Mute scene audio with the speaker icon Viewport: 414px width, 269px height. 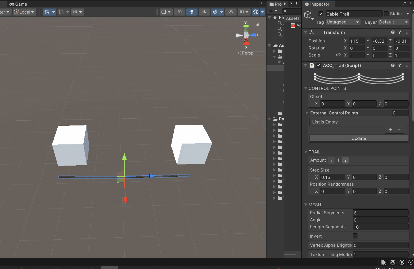click(x=204, y=12)
